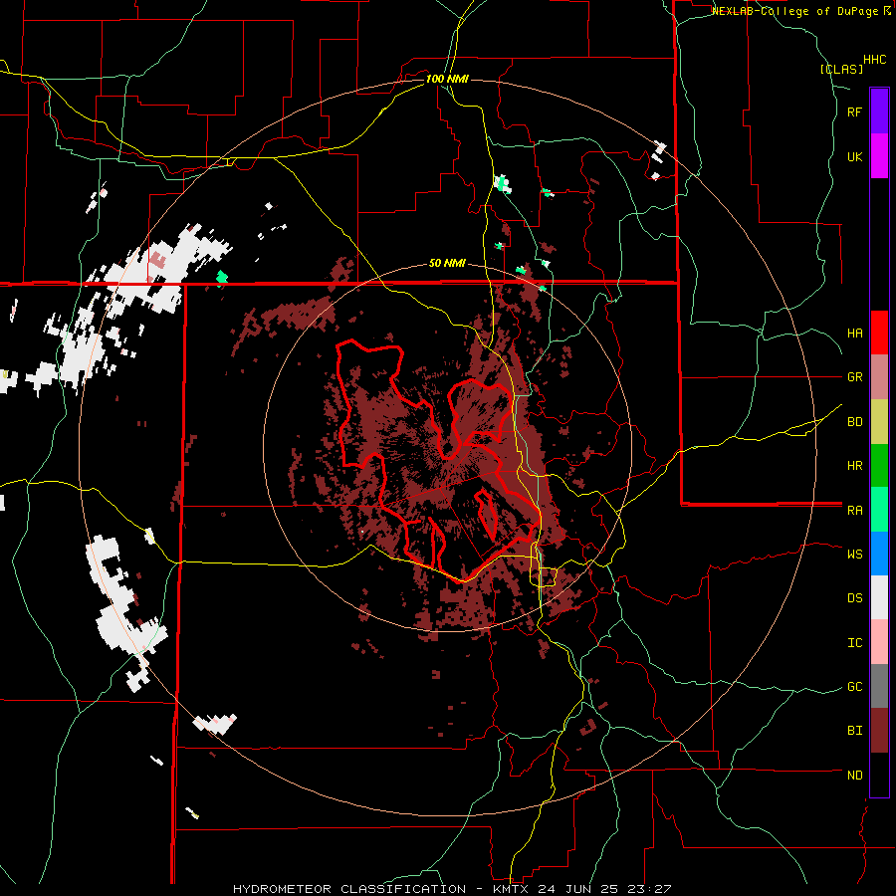Click the 24 JUN 25 date text

click(578, 889)
